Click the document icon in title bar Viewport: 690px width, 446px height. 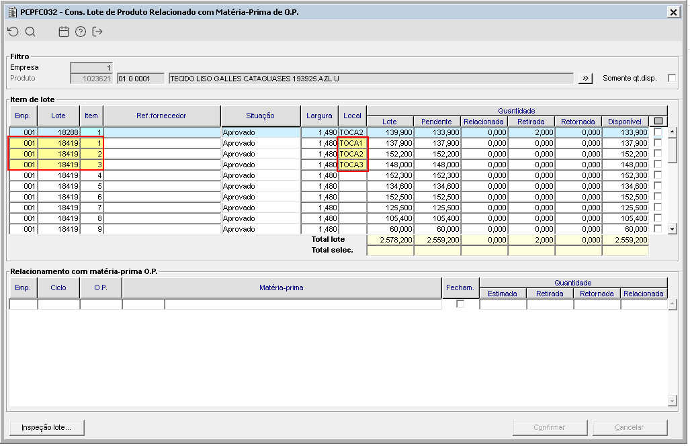pyautogui.click(x=13, y=12)
